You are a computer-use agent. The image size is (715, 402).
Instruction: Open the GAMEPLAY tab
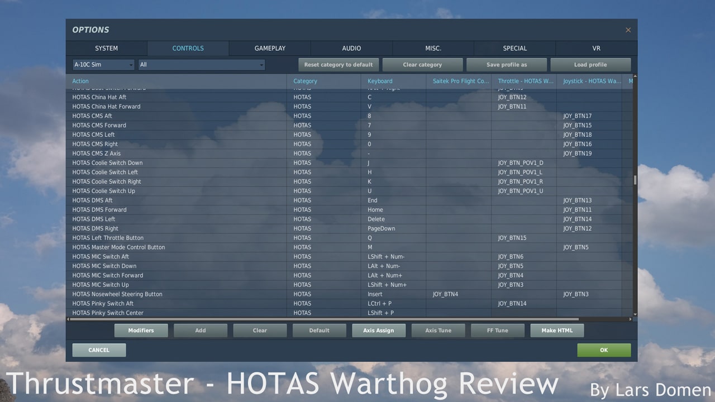click(x=270, y=49)
